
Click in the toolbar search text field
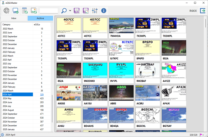click(x=49, y=11)
